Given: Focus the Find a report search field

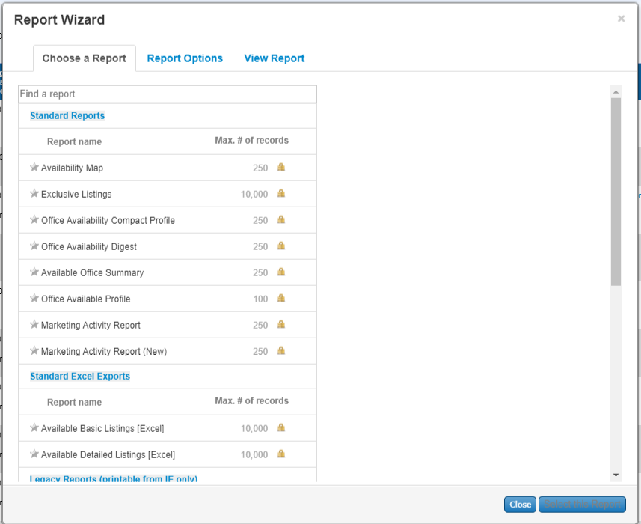Looking at the screenshot, I should pos(168,94).
